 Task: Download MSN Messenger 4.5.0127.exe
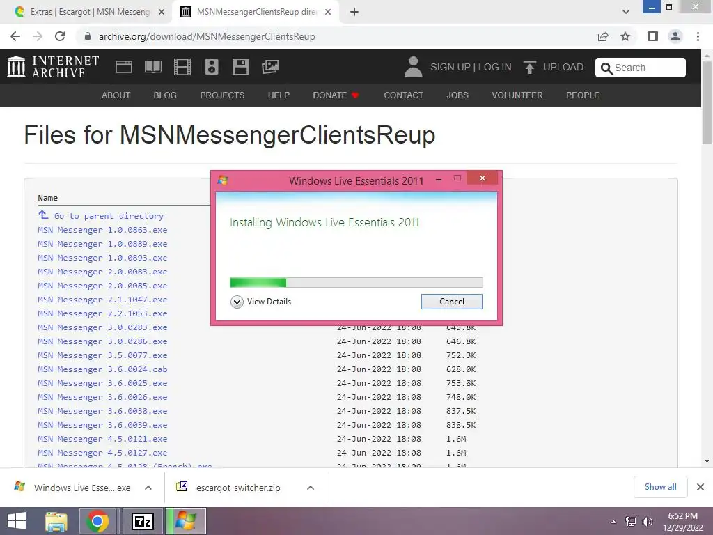(102, 453)
